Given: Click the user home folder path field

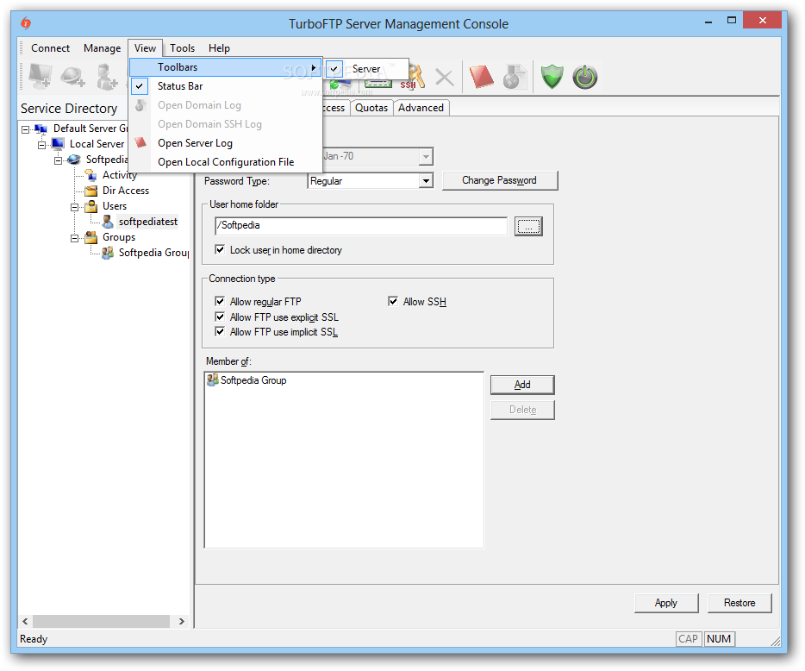Looking at the screenshot, I should (x=361, y=226).
